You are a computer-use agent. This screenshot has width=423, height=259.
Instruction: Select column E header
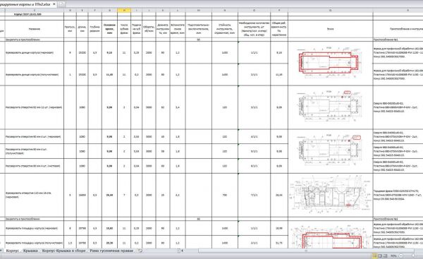click(82, 11)
